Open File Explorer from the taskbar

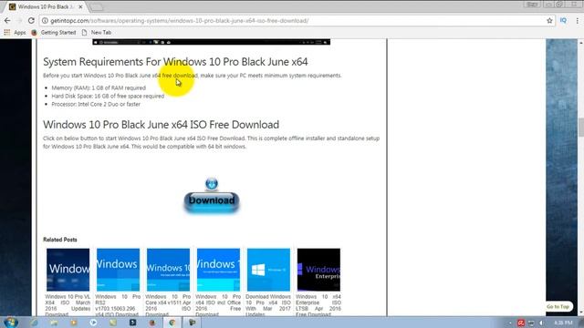click(54, 323)
